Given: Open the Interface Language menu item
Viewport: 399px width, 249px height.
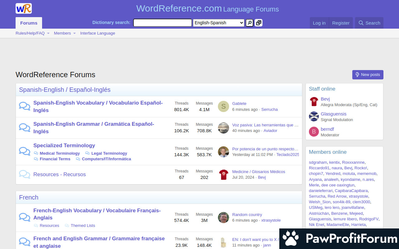Looking at the screenshot, I should point(98,33).
